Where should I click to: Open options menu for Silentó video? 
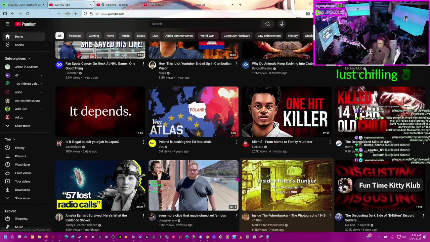coord(330,142)
